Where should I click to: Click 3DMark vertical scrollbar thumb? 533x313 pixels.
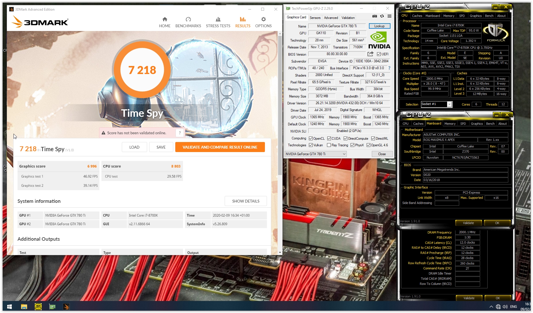point(280,106)
